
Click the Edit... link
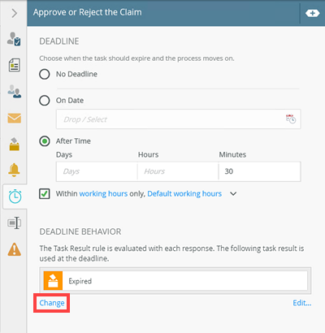[x=302, y=303]
